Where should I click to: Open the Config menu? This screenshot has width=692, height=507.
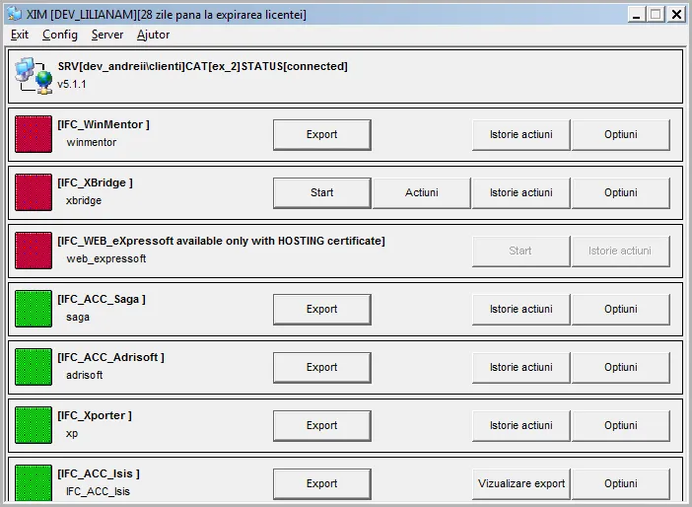point(60,35)
